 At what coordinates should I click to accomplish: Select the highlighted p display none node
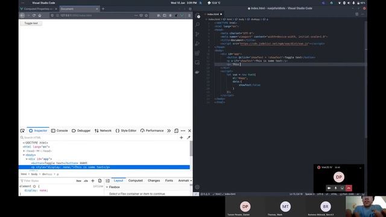coord(104,167)
